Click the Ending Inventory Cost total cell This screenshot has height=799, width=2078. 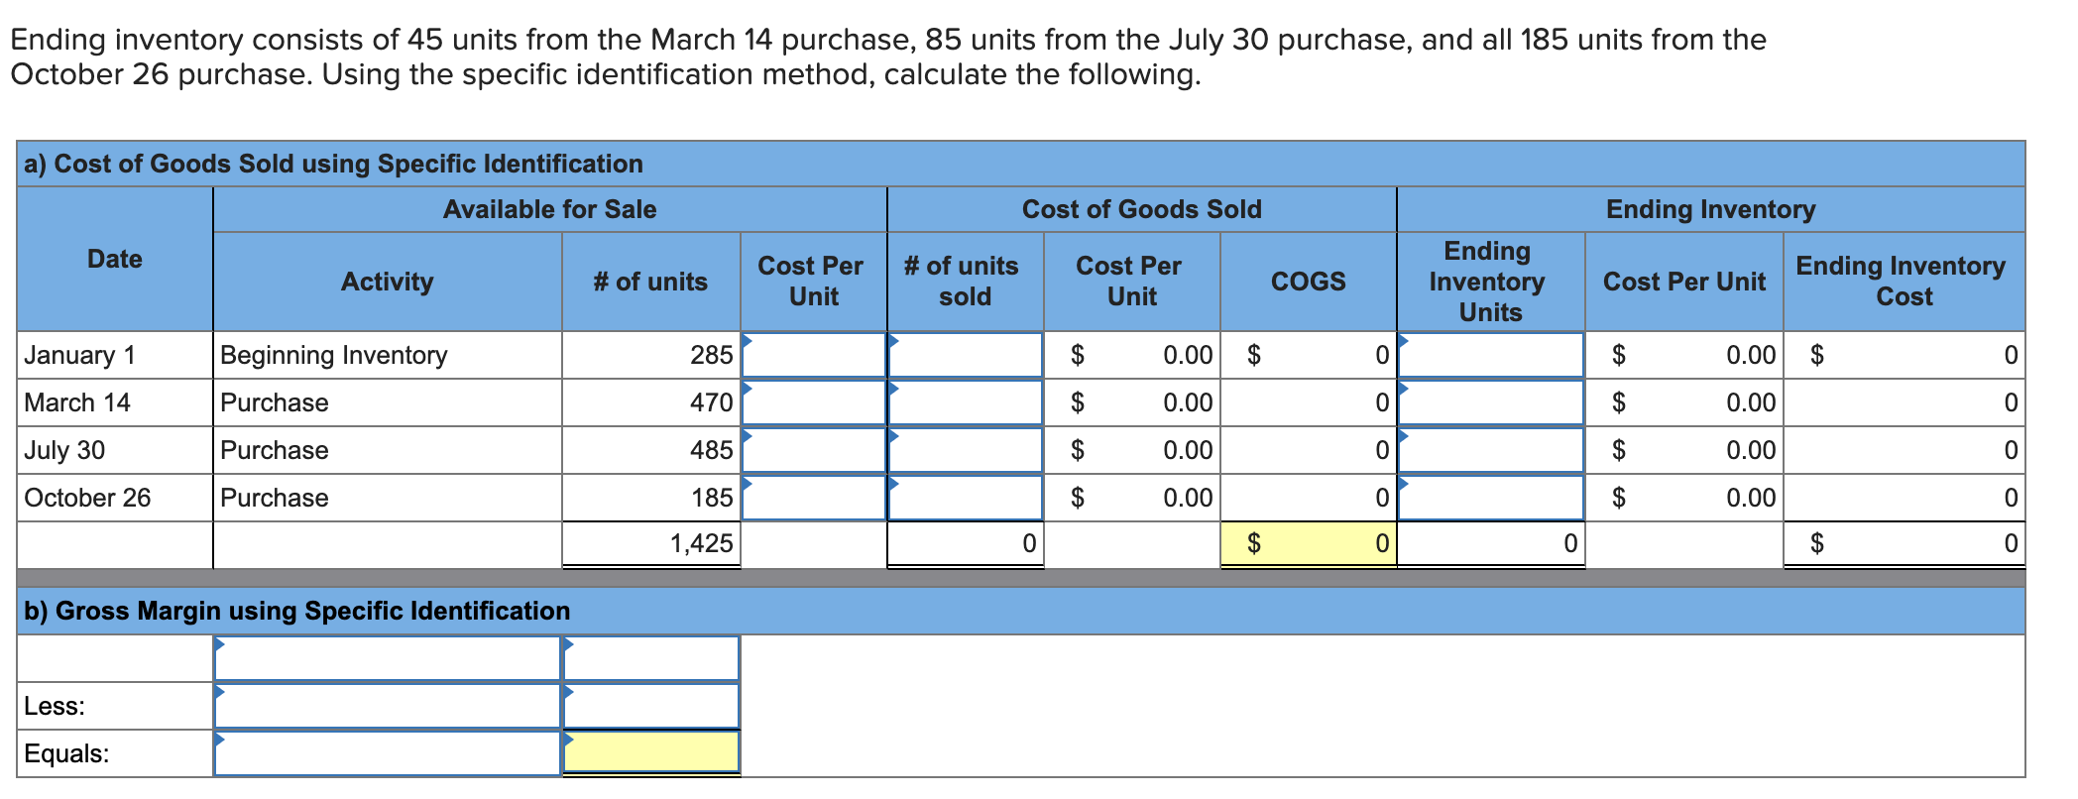click(x=1905, y=543)
